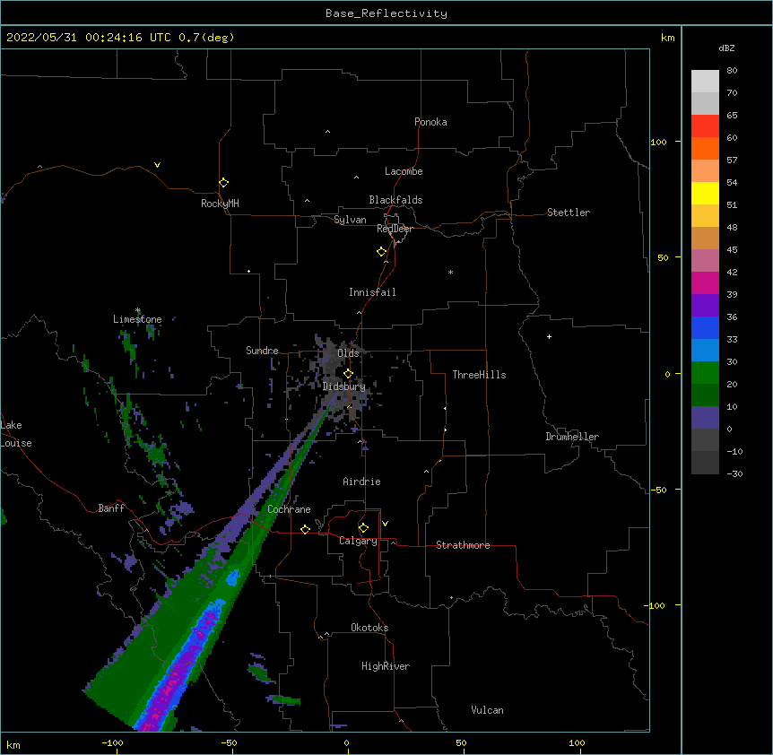Click the Base_Reflectivity title text
This screenshot has width=773, height=755.
coord(386,13)
